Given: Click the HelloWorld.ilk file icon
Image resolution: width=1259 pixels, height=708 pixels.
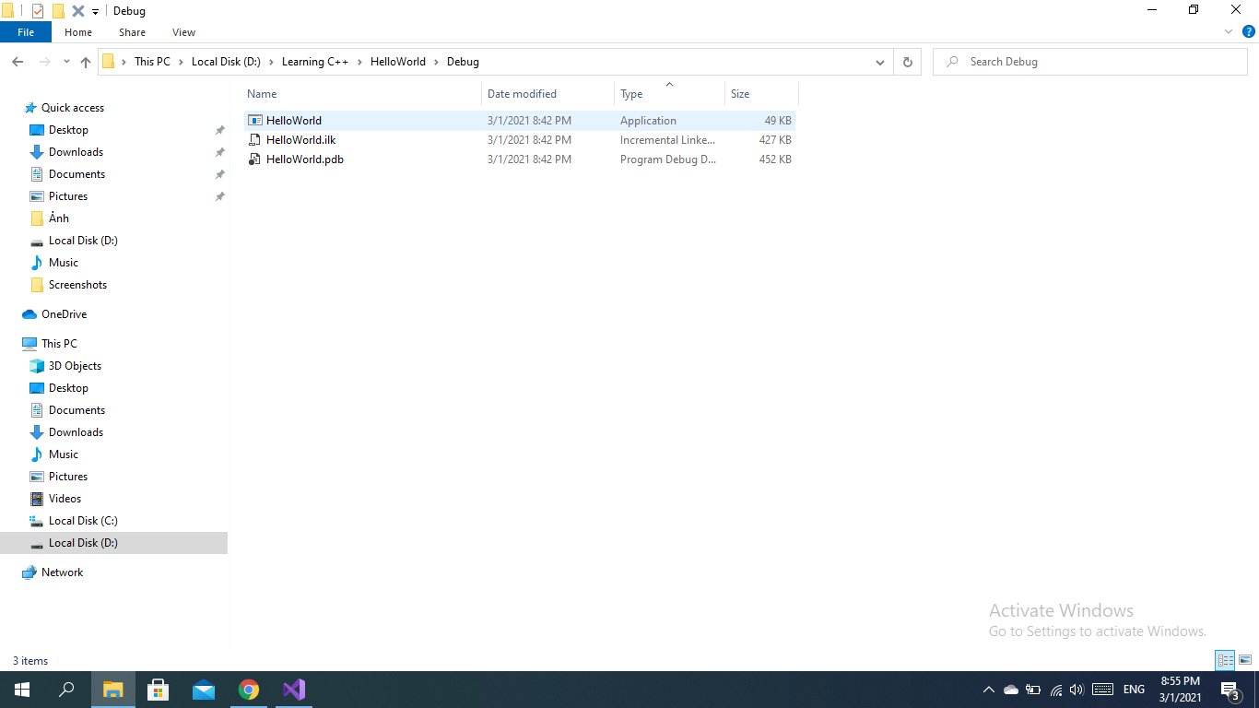Looking at the screenshot, I should click(255, 140).
